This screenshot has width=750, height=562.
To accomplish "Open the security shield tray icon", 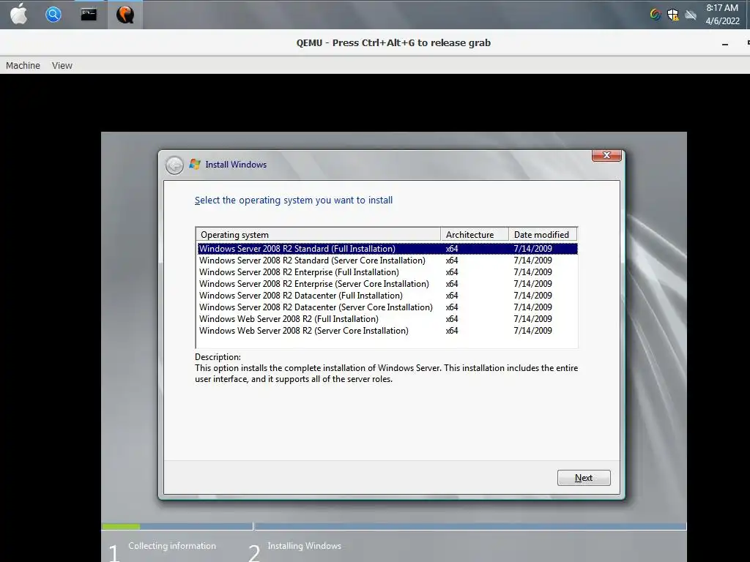I will click(x=673, y=15).
